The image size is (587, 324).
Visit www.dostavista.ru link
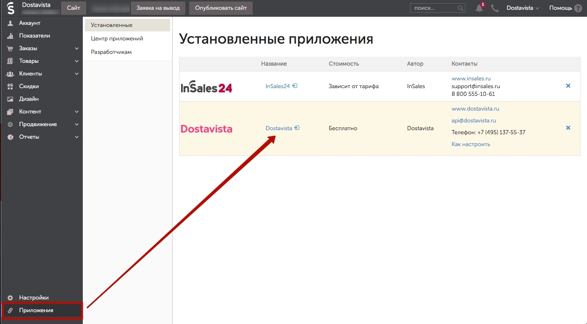[x=475, y=109]
